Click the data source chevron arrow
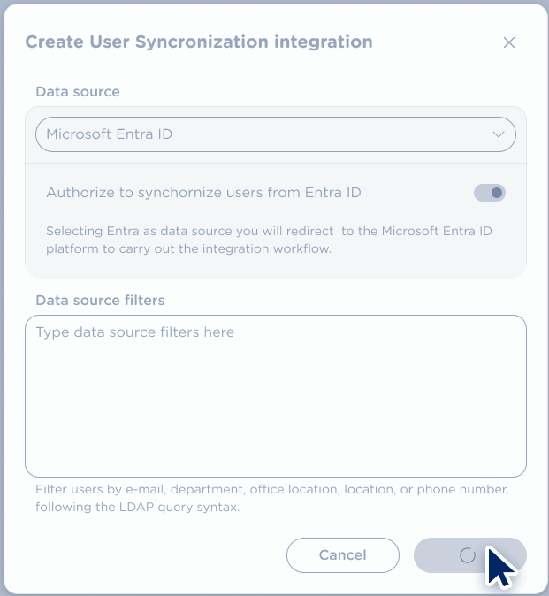The height and width of the screenshot is (596, 549). [x=499, y=134]
